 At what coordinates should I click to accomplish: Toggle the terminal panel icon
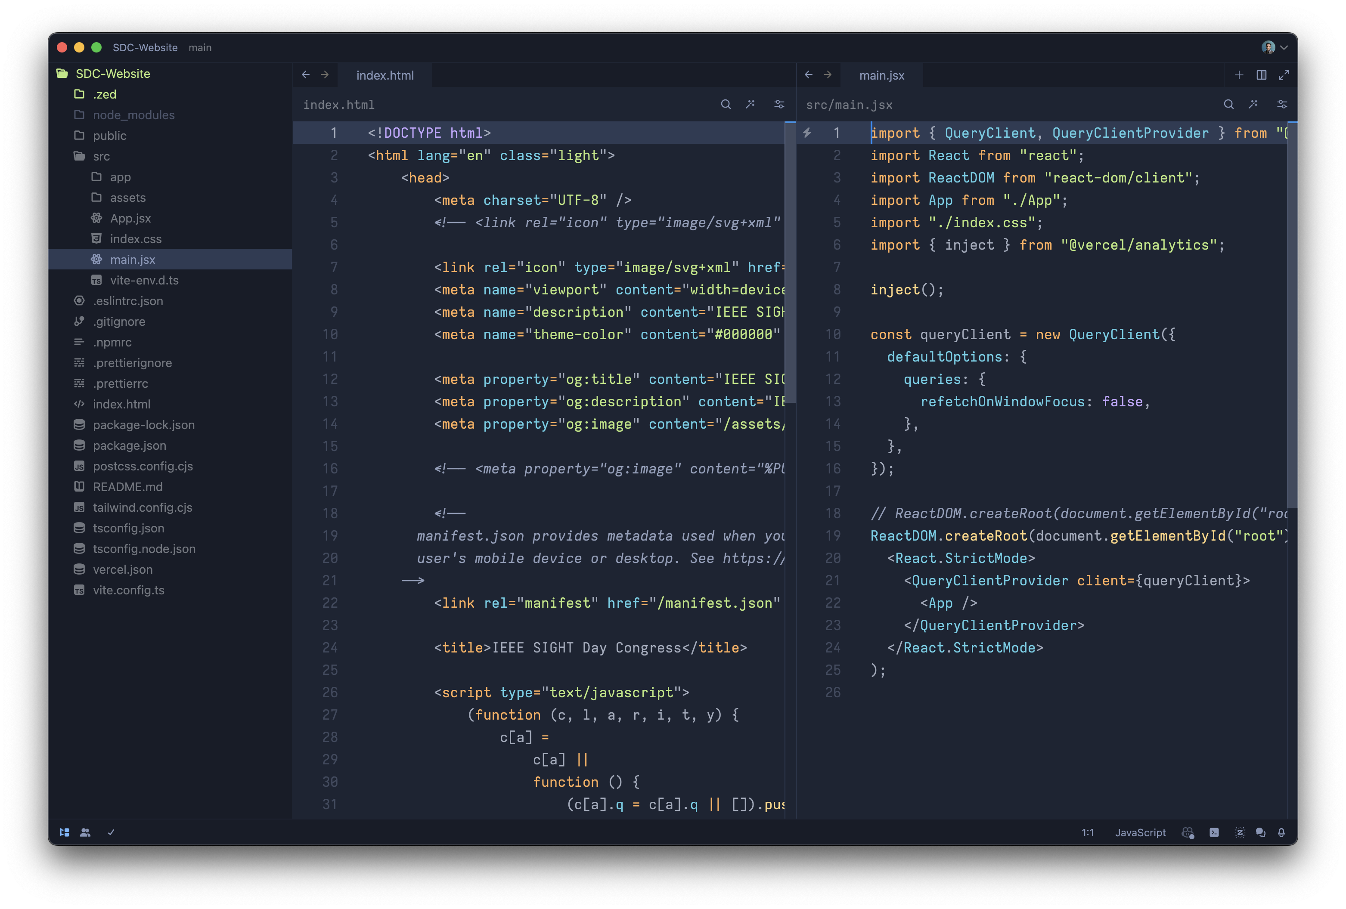(1214, 832)
